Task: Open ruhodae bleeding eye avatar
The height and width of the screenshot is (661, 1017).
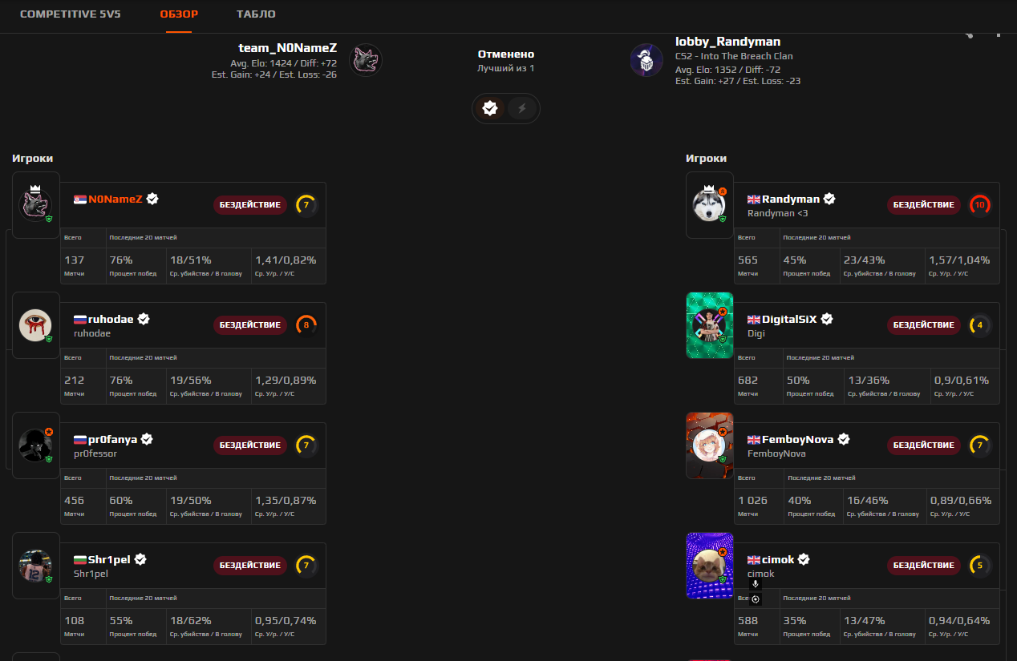Action: click(36, 325)
